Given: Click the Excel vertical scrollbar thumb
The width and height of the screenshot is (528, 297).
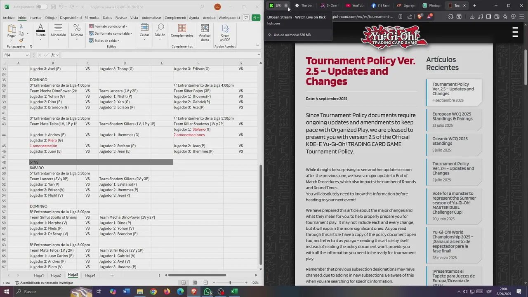Looking at the screenshot, I should point(261,215).
